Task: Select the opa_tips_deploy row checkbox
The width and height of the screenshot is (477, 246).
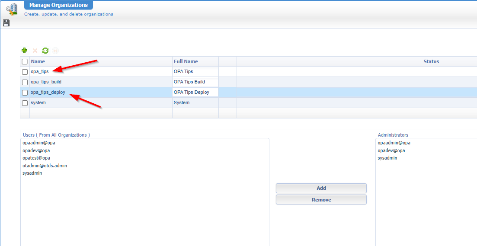Action: click(x=25, y=93)
